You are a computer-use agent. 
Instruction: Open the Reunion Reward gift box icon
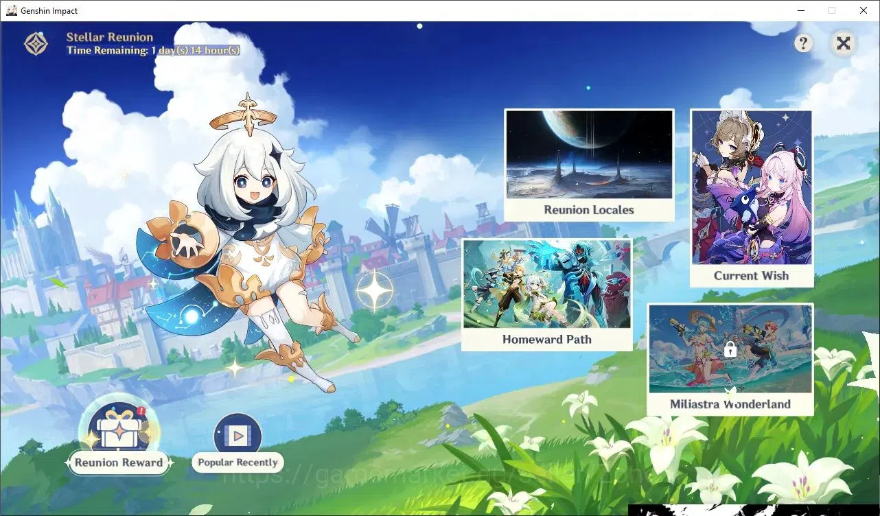tap(119, 427)
